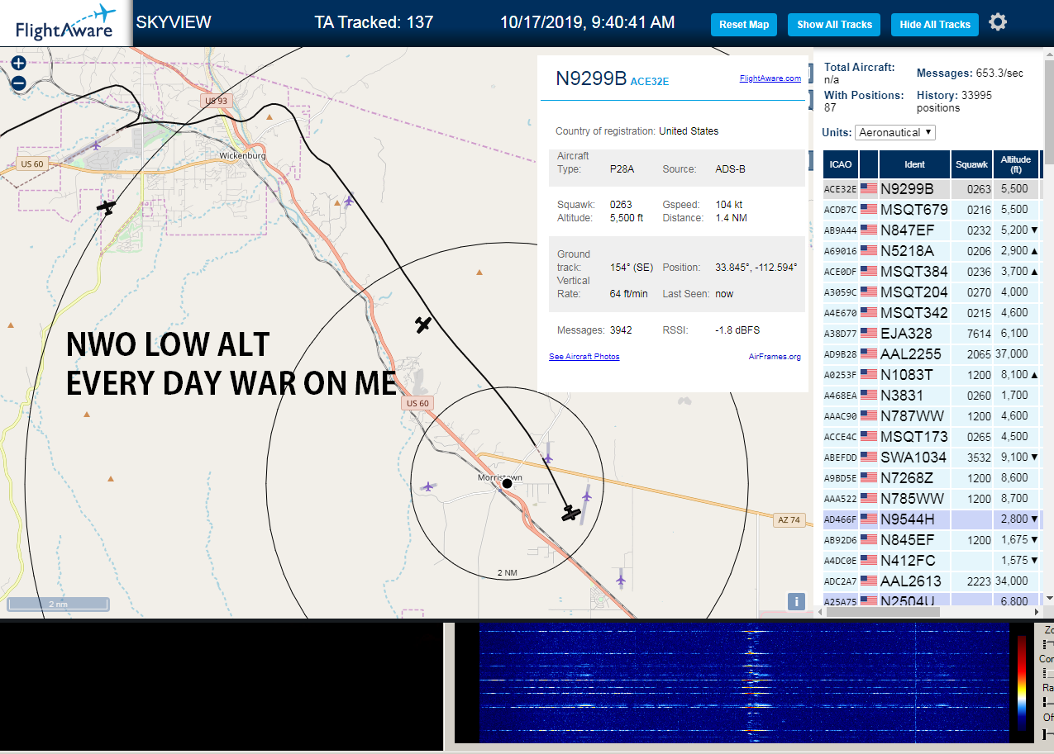Click scroll-down arrow of aircraft table

[1049, 598]
